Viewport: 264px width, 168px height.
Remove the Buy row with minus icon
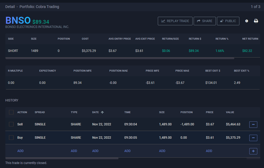(253, 138)
